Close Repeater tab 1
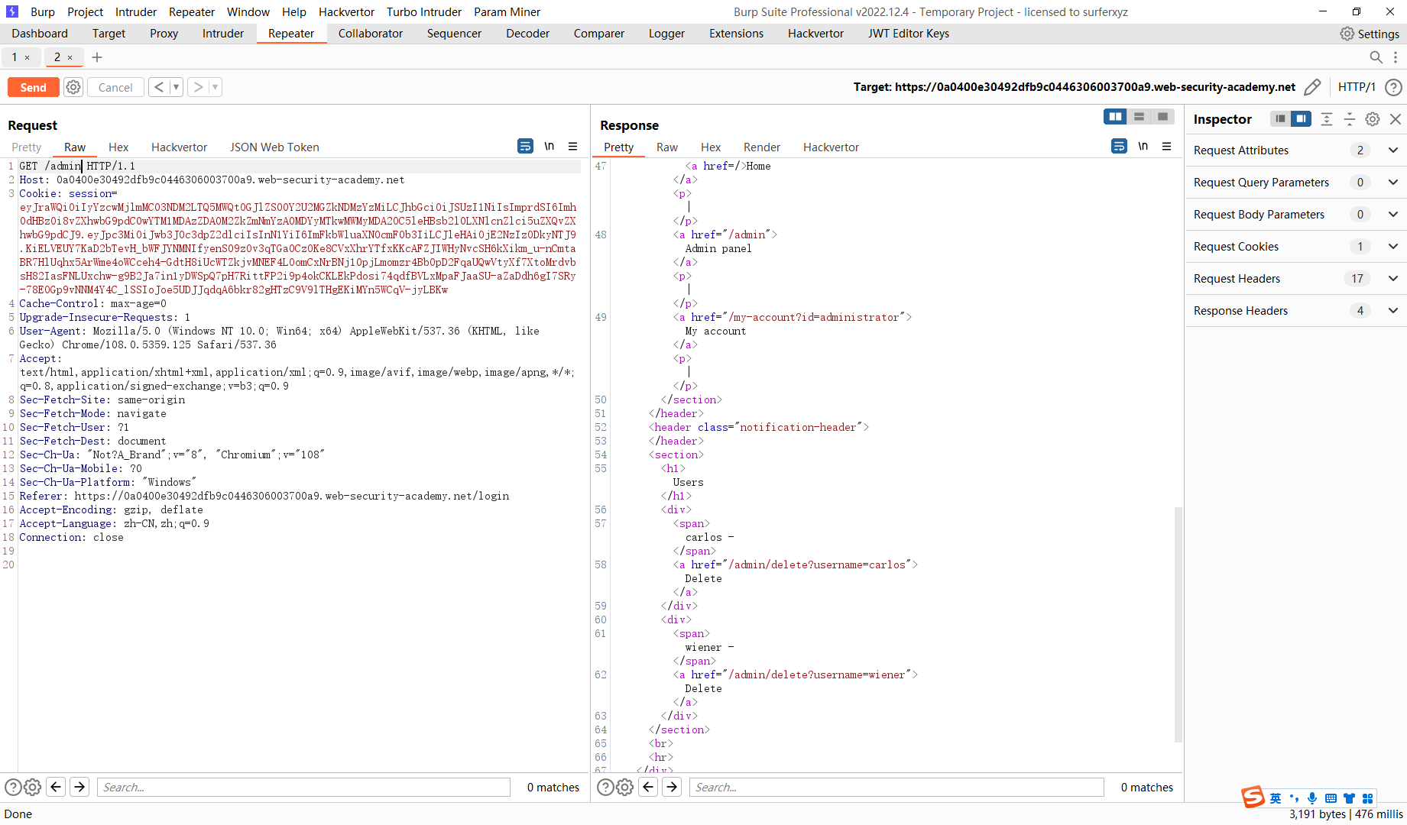 coord(28,57)
